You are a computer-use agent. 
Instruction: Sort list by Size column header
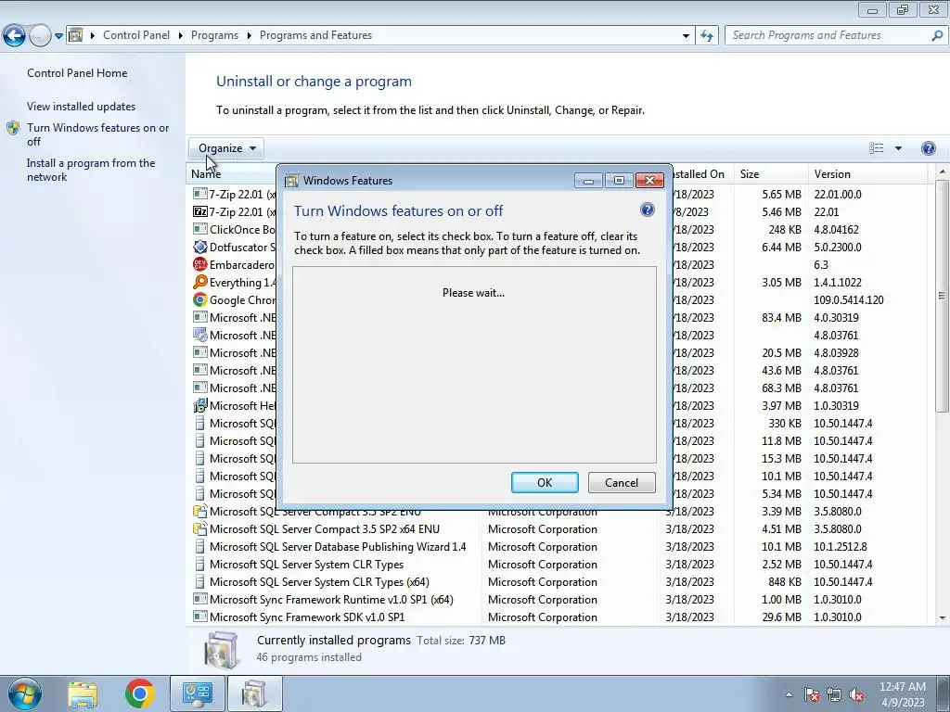tap(770, 173)
